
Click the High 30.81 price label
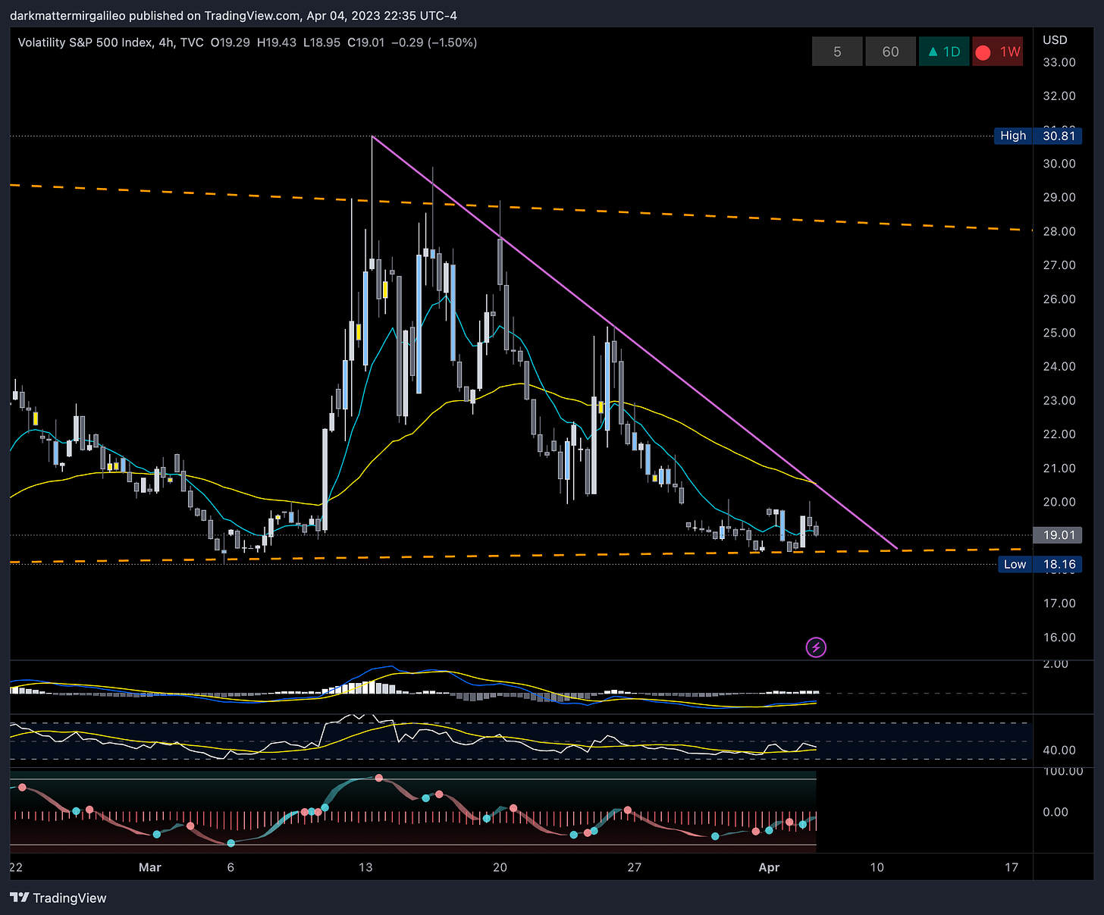(1038, 136)
